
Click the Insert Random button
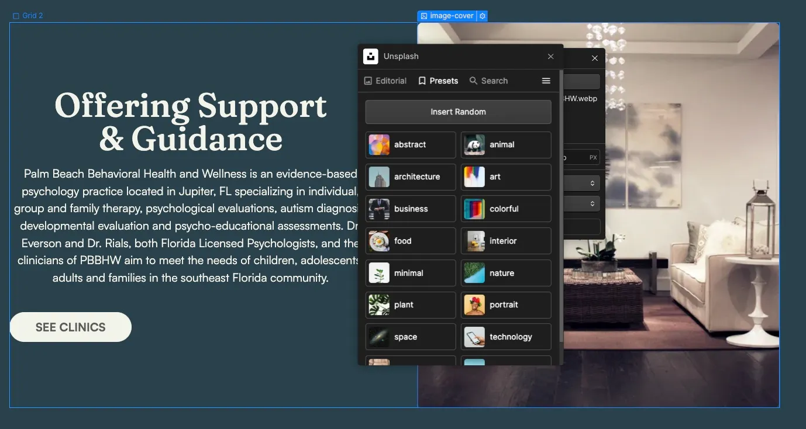[458, 112]
